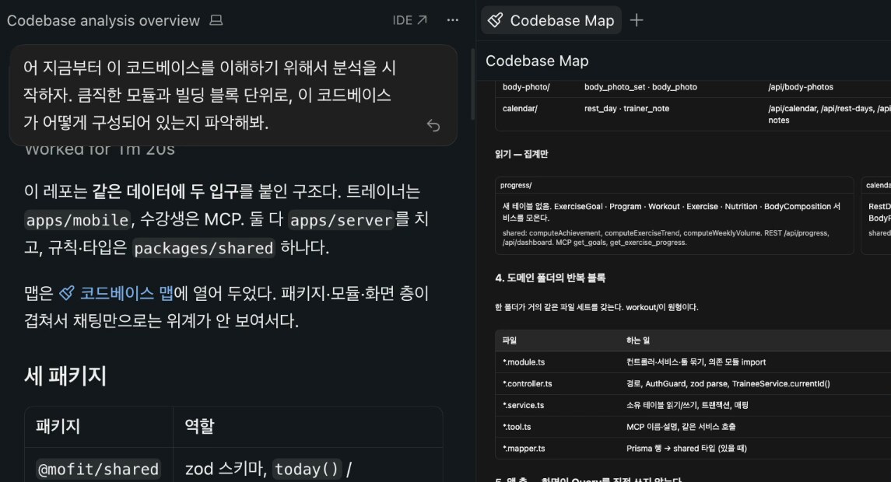Click the chat panel vertical scrollbar
Screen dimensions: 891x482
(472, 85)
